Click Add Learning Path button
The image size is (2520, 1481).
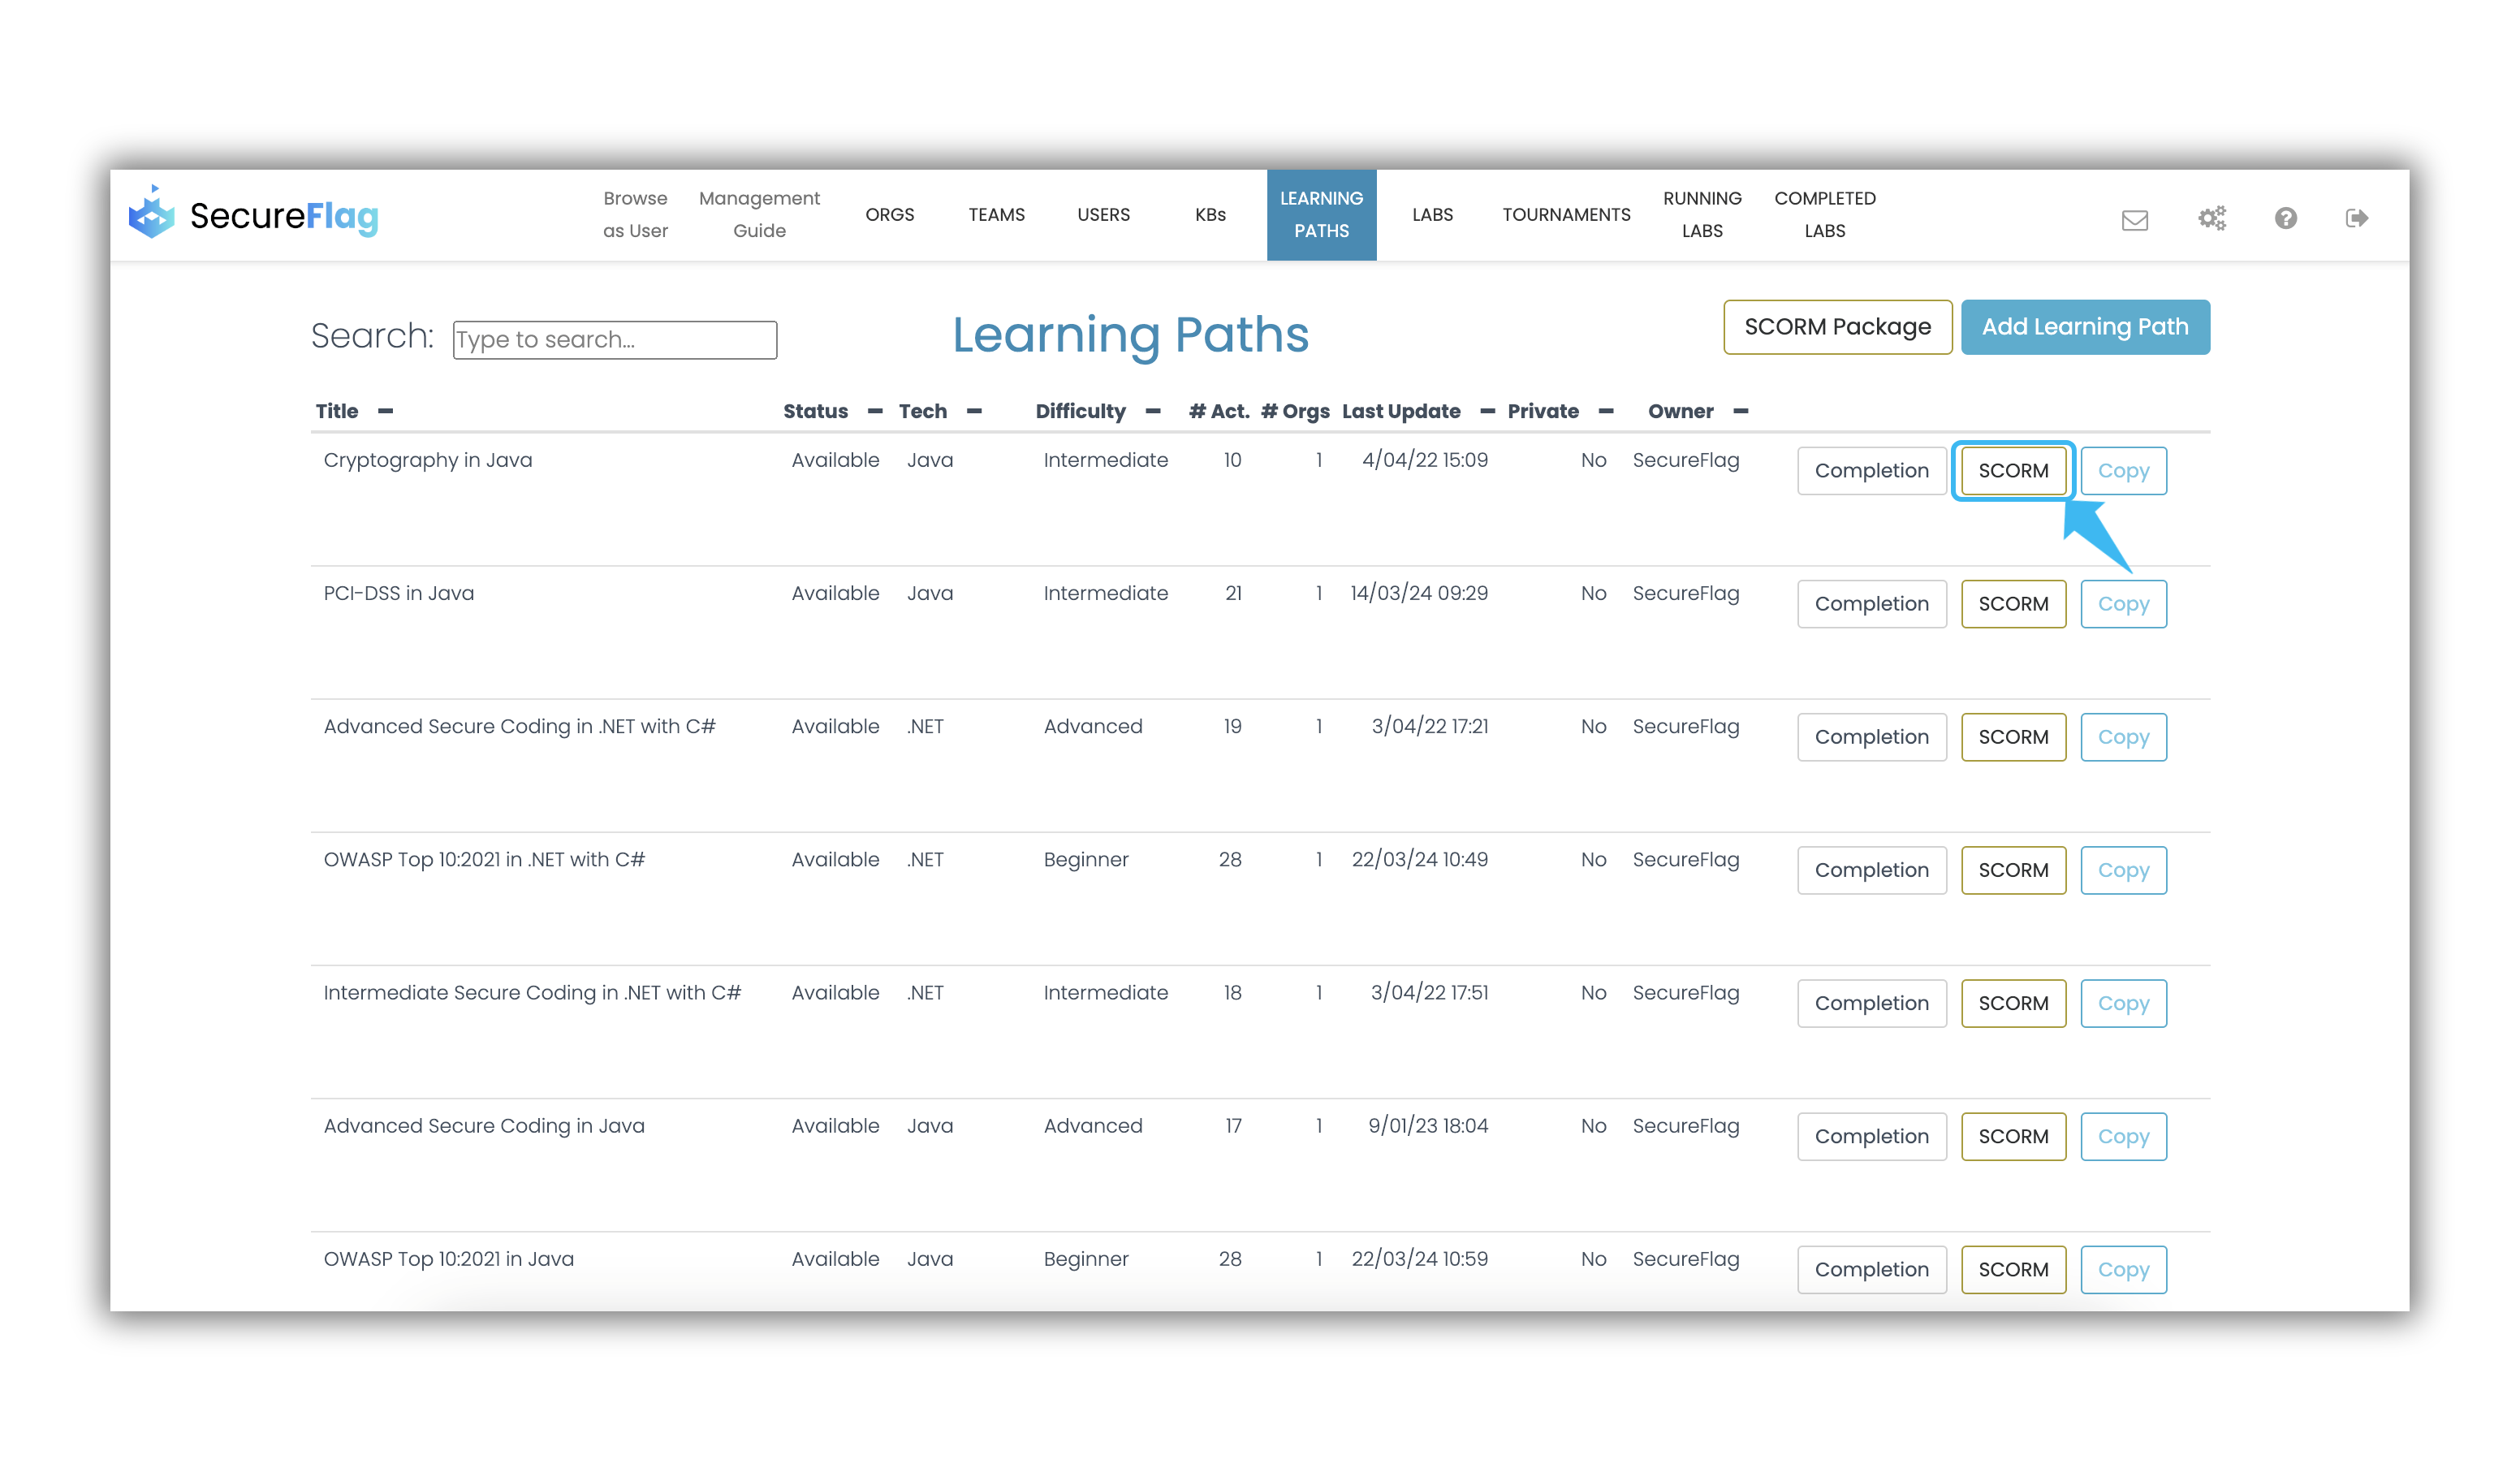click(x=2085, y=327)
